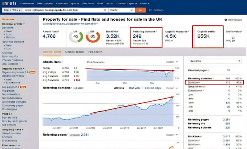This screenshot has width=247, height=149.
Task: Open Top pages 2.0 in the sidebar
Action: click(11, 87)
